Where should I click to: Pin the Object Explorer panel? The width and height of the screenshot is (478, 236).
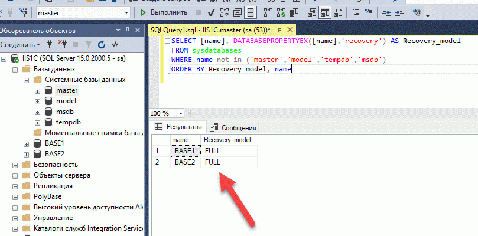point(128,29)
